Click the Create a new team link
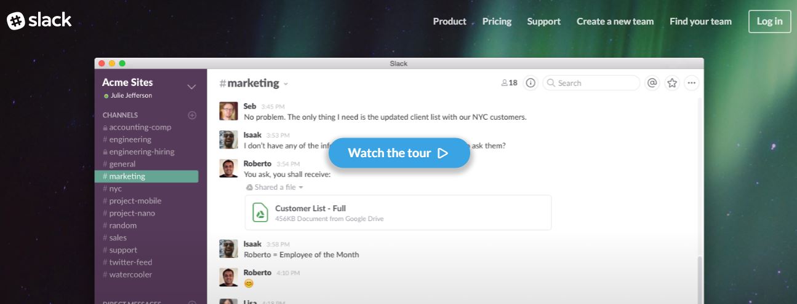The image size is (797, 304). click(615, 21)
